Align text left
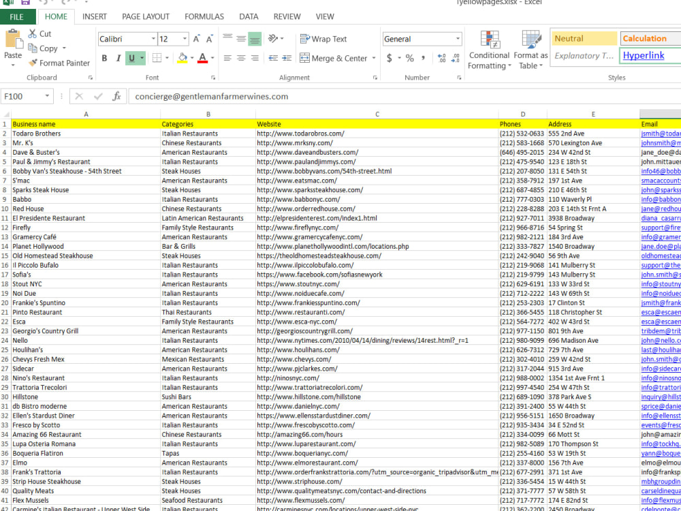 pos(227,58)
